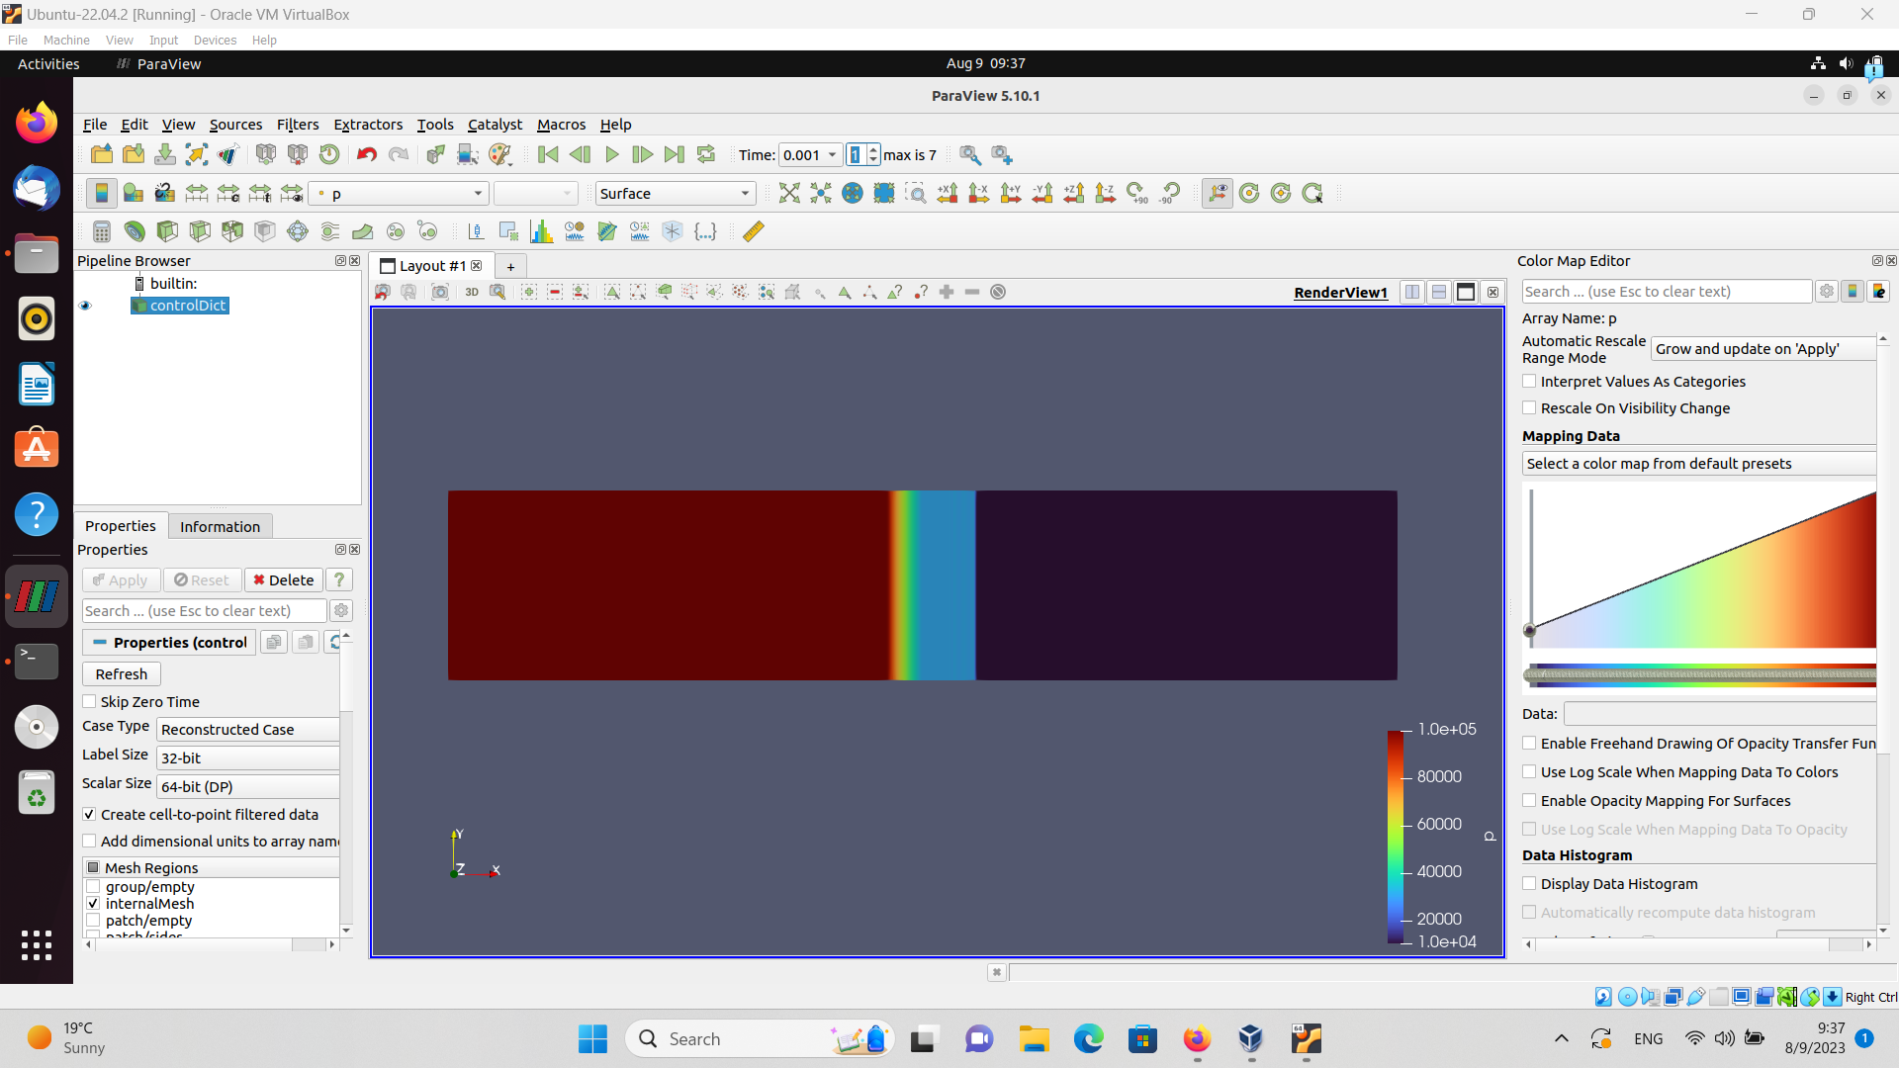Click the Calculator filter icon
The width and height of the screenshot is (1899, 1068).
(x=101, y=231)
